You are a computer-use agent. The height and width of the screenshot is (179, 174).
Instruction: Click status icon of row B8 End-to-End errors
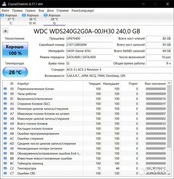coord(5,153)
